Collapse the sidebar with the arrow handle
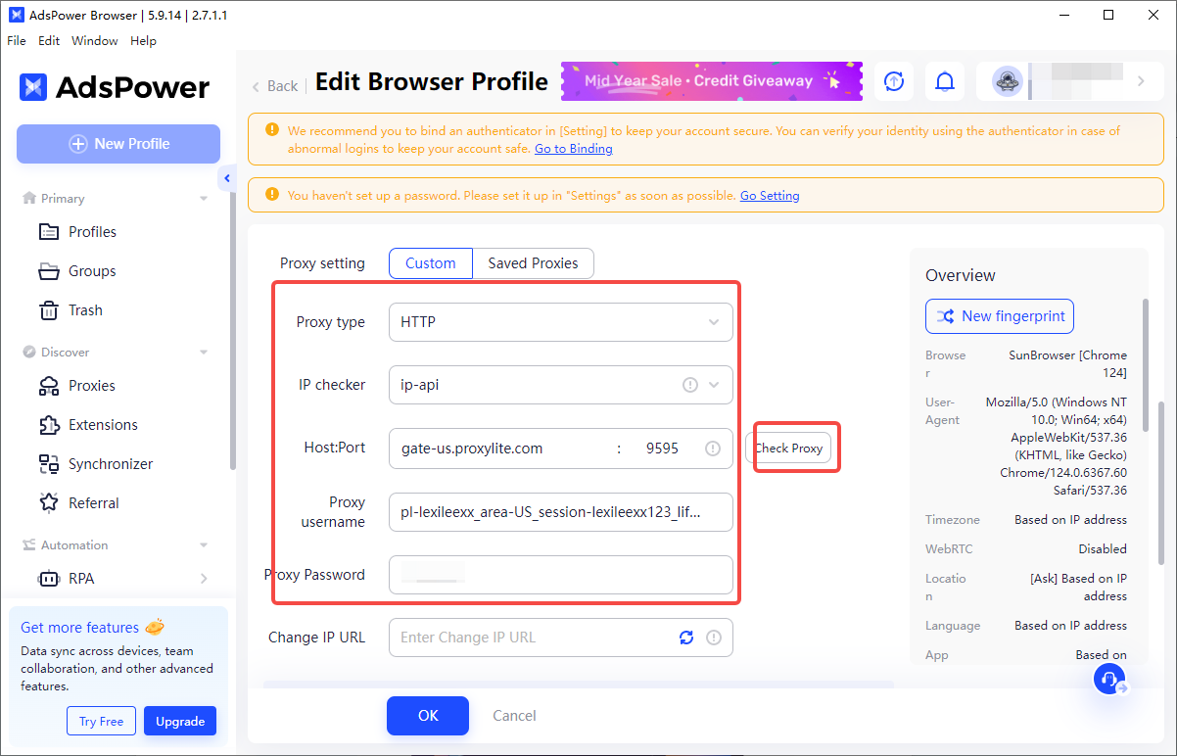Screen dimensions: 1177x756 tap(227, 178)
